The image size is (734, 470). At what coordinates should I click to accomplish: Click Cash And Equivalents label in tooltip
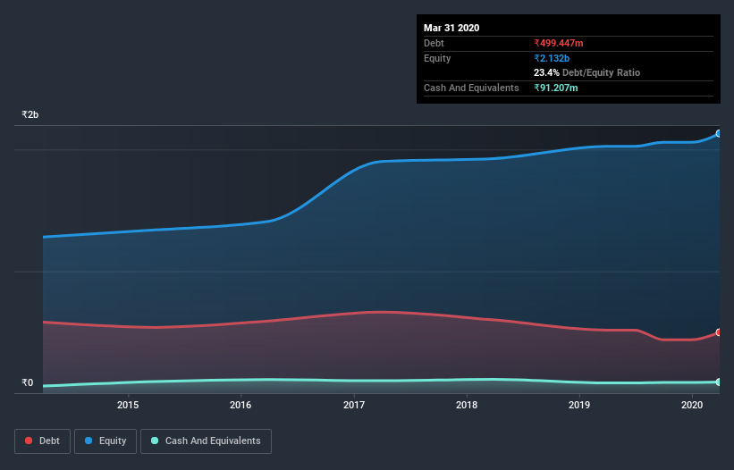[x=471, y=88]
